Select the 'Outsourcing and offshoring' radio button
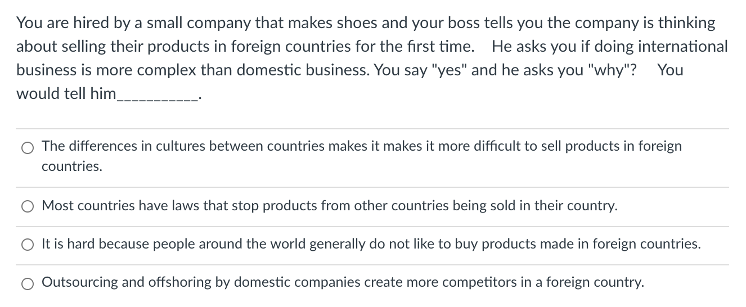Image resolution: width=746 pixels, height=307 pixels. click(x=28, y=283)
